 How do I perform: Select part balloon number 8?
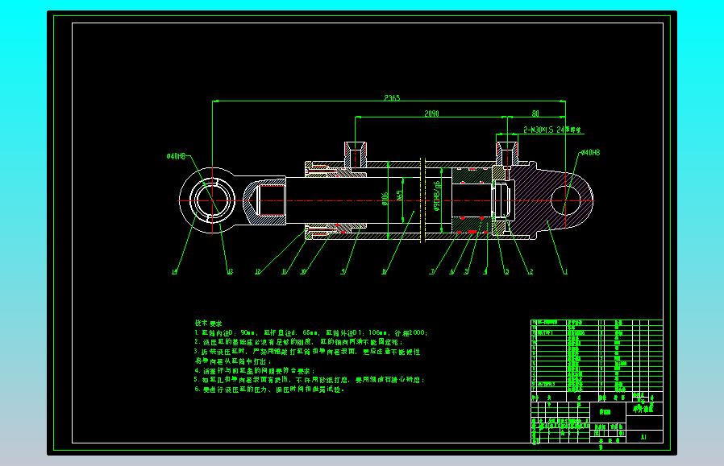coord(383,272)
